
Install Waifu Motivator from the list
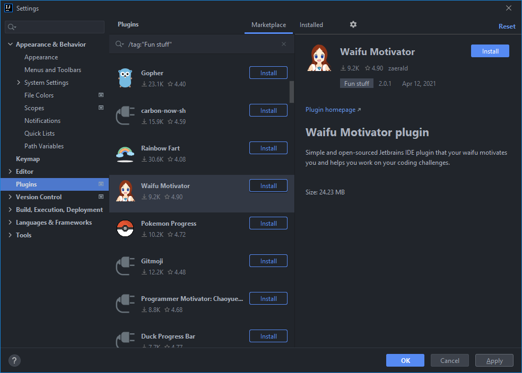point(268,185)
